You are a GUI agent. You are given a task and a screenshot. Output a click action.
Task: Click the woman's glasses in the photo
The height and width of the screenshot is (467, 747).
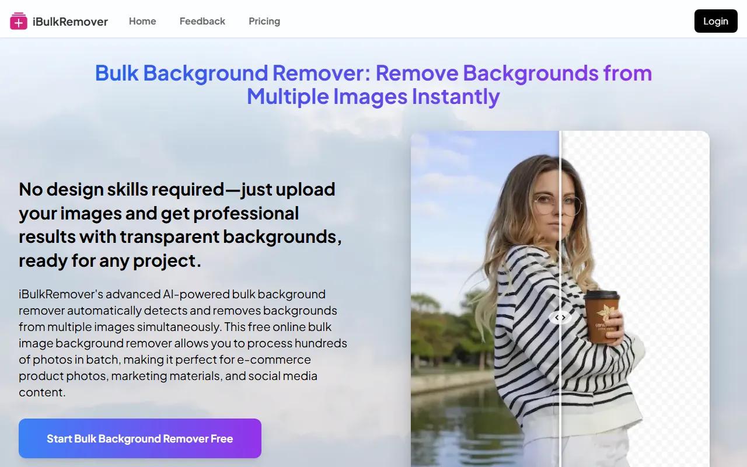[557, 204]
